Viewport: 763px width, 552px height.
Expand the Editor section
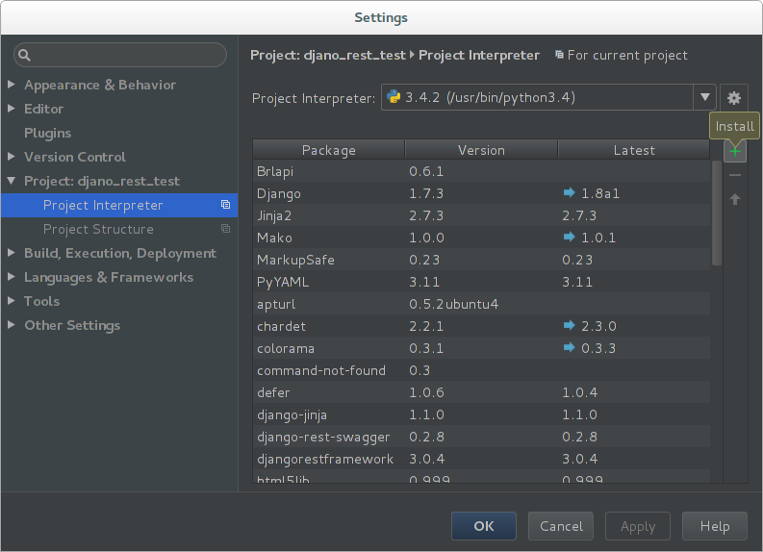(12, 109)
